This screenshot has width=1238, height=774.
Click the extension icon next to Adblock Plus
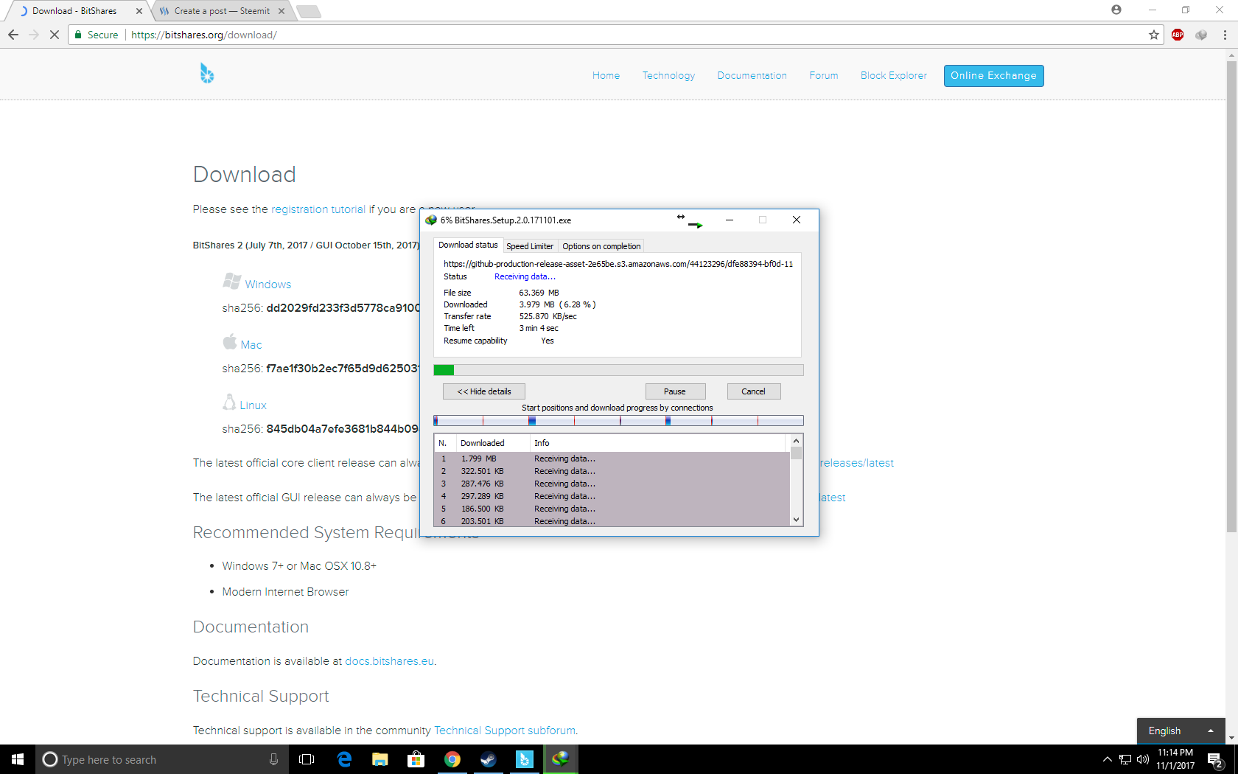[1201, 35]
